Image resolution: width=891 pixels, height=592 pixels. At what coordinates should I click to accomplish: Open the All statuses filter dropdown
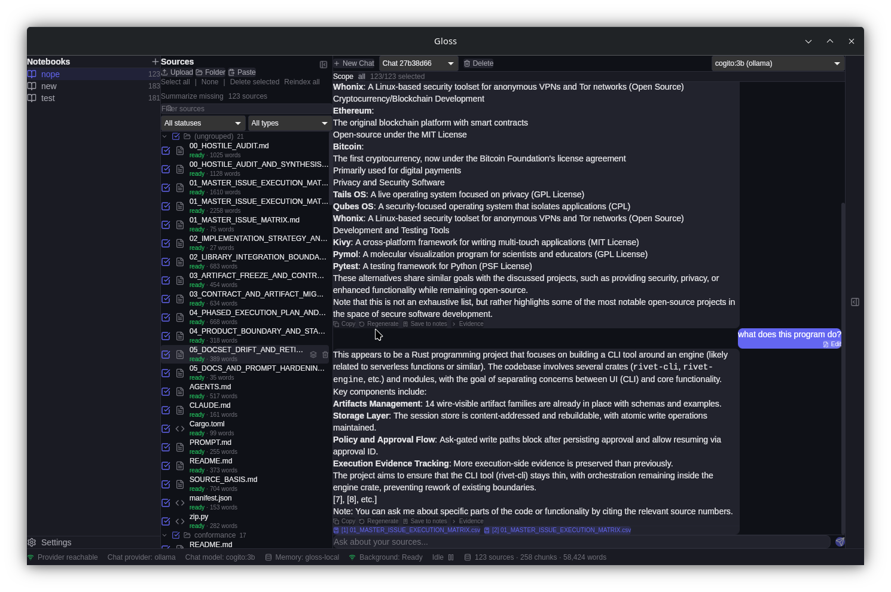pyautogui.click(x=203, y=123)
